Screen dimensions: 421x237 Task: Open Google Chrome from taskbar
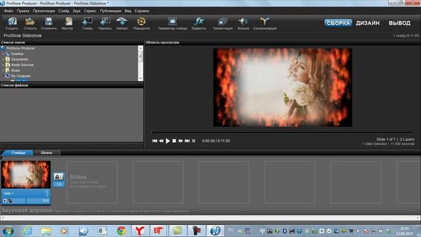(121, 231)
